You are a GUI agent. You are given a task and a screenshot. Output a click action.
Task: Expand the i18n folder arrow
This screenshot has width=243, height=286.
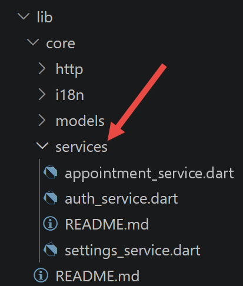(x=42, y=95)
